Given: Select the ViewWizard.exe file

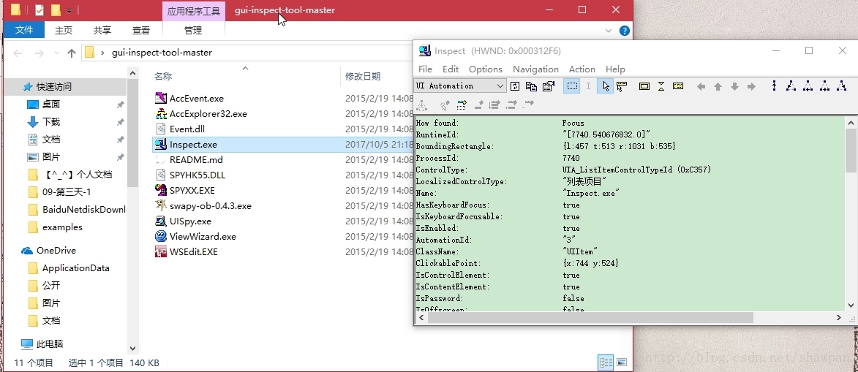Looking at the screenshot, I should pyautogui.click(x=203, y=236).
